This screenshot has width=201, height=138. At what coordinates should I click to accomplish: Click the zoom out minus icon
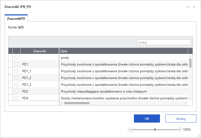[130, 130]
